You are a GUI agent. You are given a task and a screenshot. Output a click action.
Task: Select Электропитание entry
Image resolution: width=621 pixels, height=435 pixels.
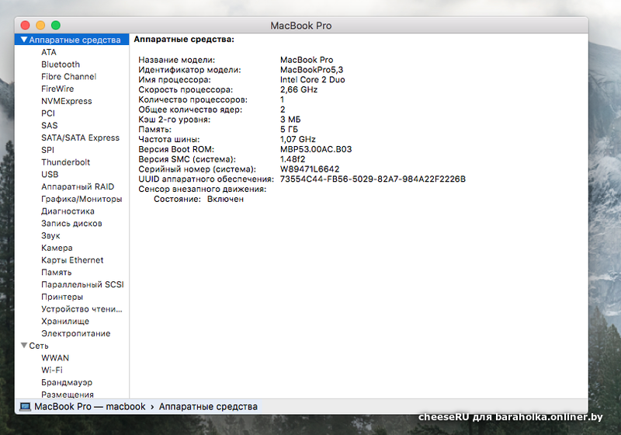[x=75, y=333]
